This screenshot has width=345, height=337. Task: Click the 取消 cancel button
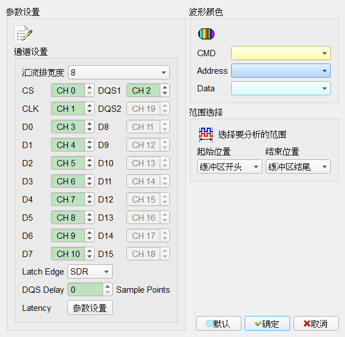coord(316,323)
